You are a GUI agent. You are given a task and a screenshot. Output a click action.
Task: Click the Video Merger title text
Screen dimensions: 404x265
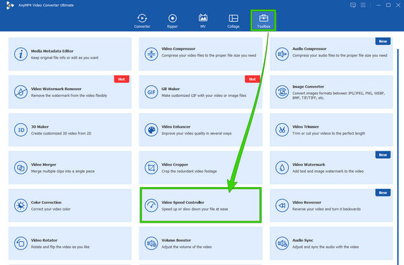pos(44,164)
